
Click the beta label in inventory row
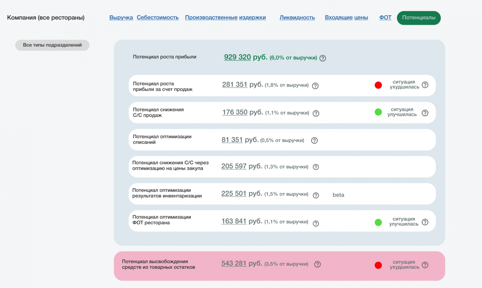(338, 195)
